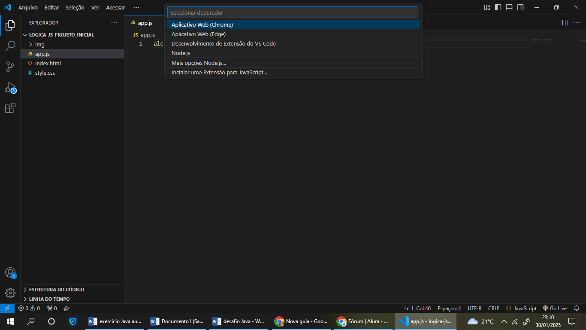Open the overflow menu ellipsis in menu bar
586x330 pixels.
[136, 7]
